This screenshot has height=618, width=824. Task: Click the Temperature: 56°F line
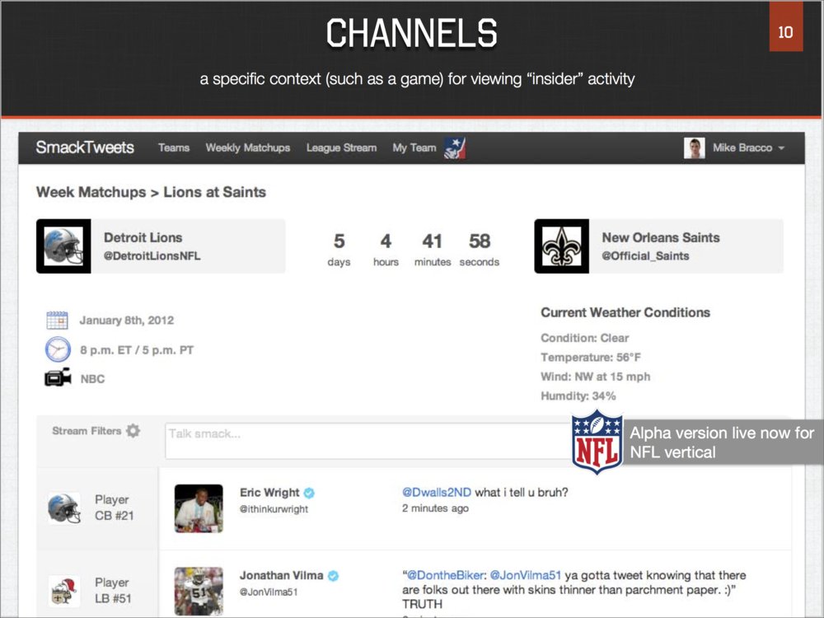click(x=591, y=358)
